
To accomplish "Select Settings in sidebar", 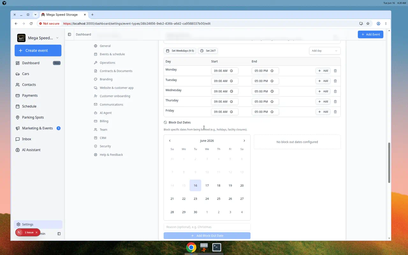I will tap(38, 224).
